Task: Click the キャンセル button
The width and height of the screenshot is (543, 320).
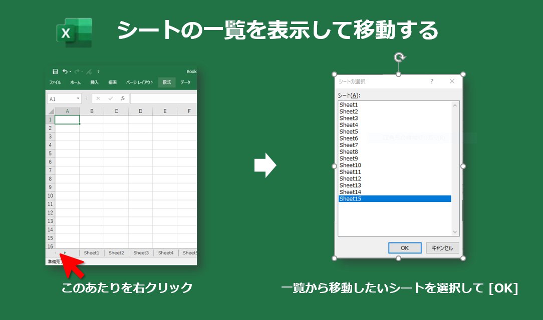Action: [x=442, y=248]
